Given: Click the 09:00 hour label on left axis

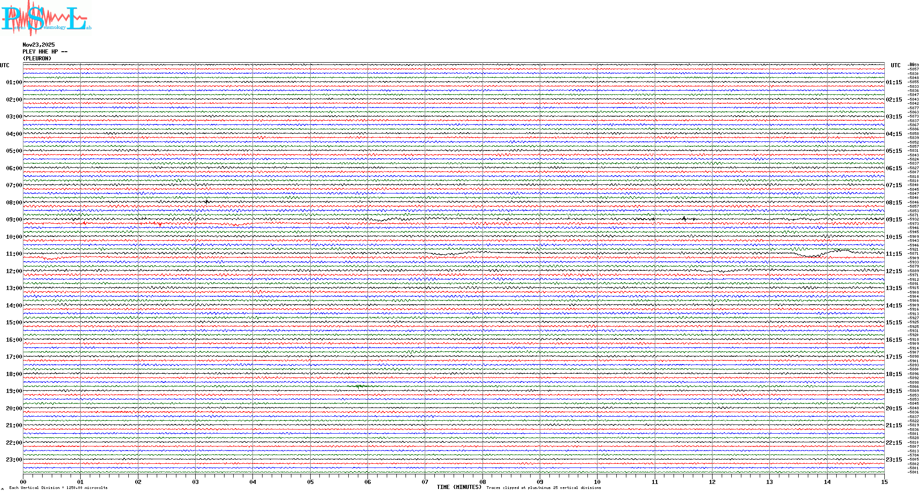Looking at the screenshot, I should point(14,220).
